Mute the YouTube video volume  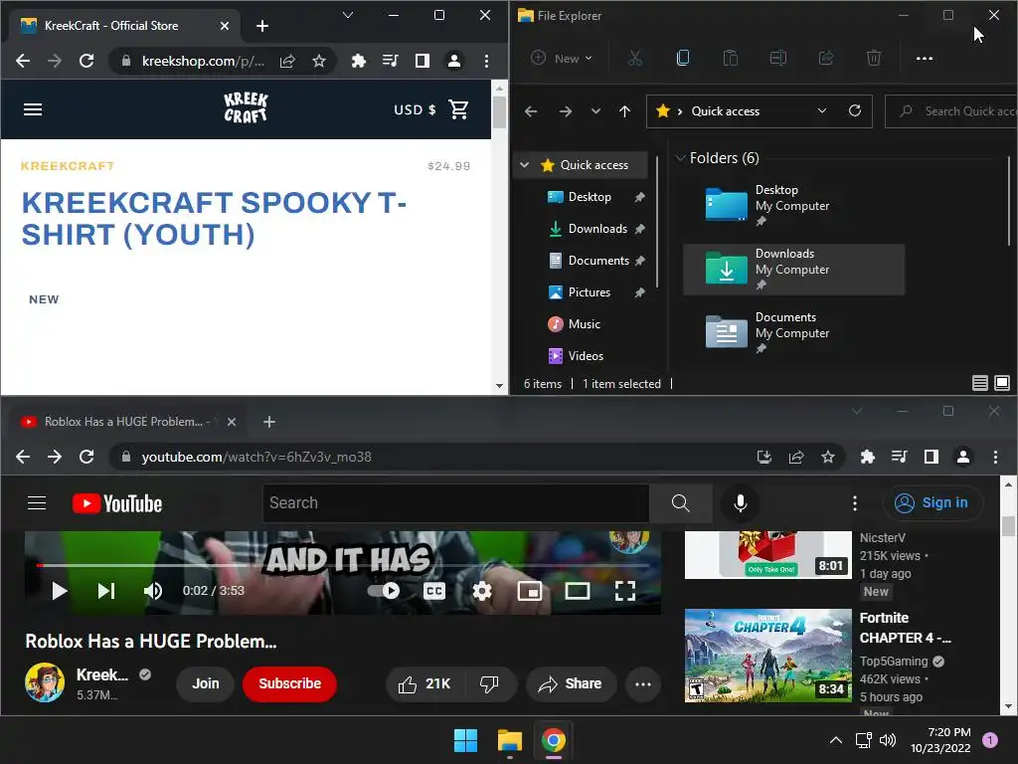click(153, 591)
